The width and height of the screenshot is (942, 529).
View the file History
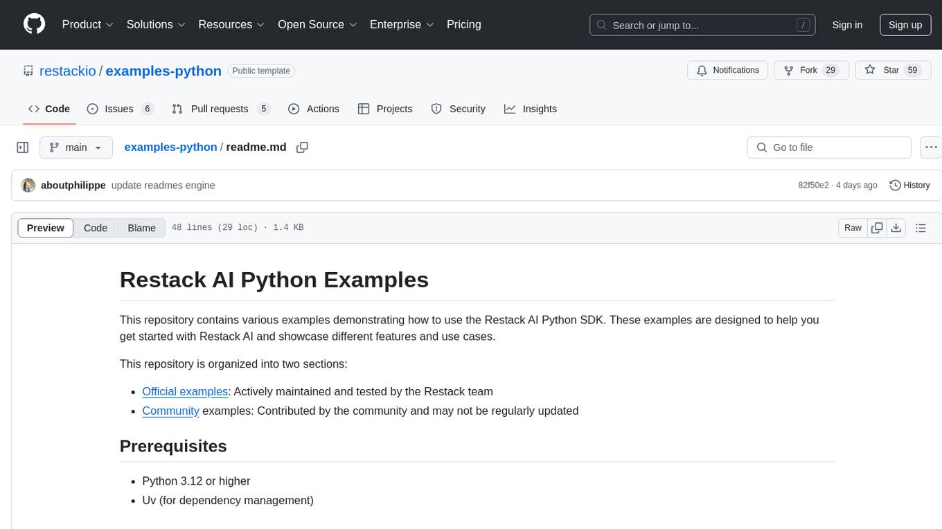(x=909, y=186)
